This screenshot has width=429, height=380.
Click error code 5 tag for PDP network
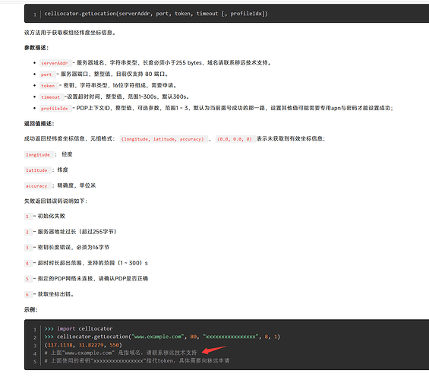[x=27, y=279]
